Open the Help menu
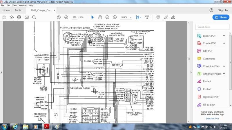 (31, 5)
